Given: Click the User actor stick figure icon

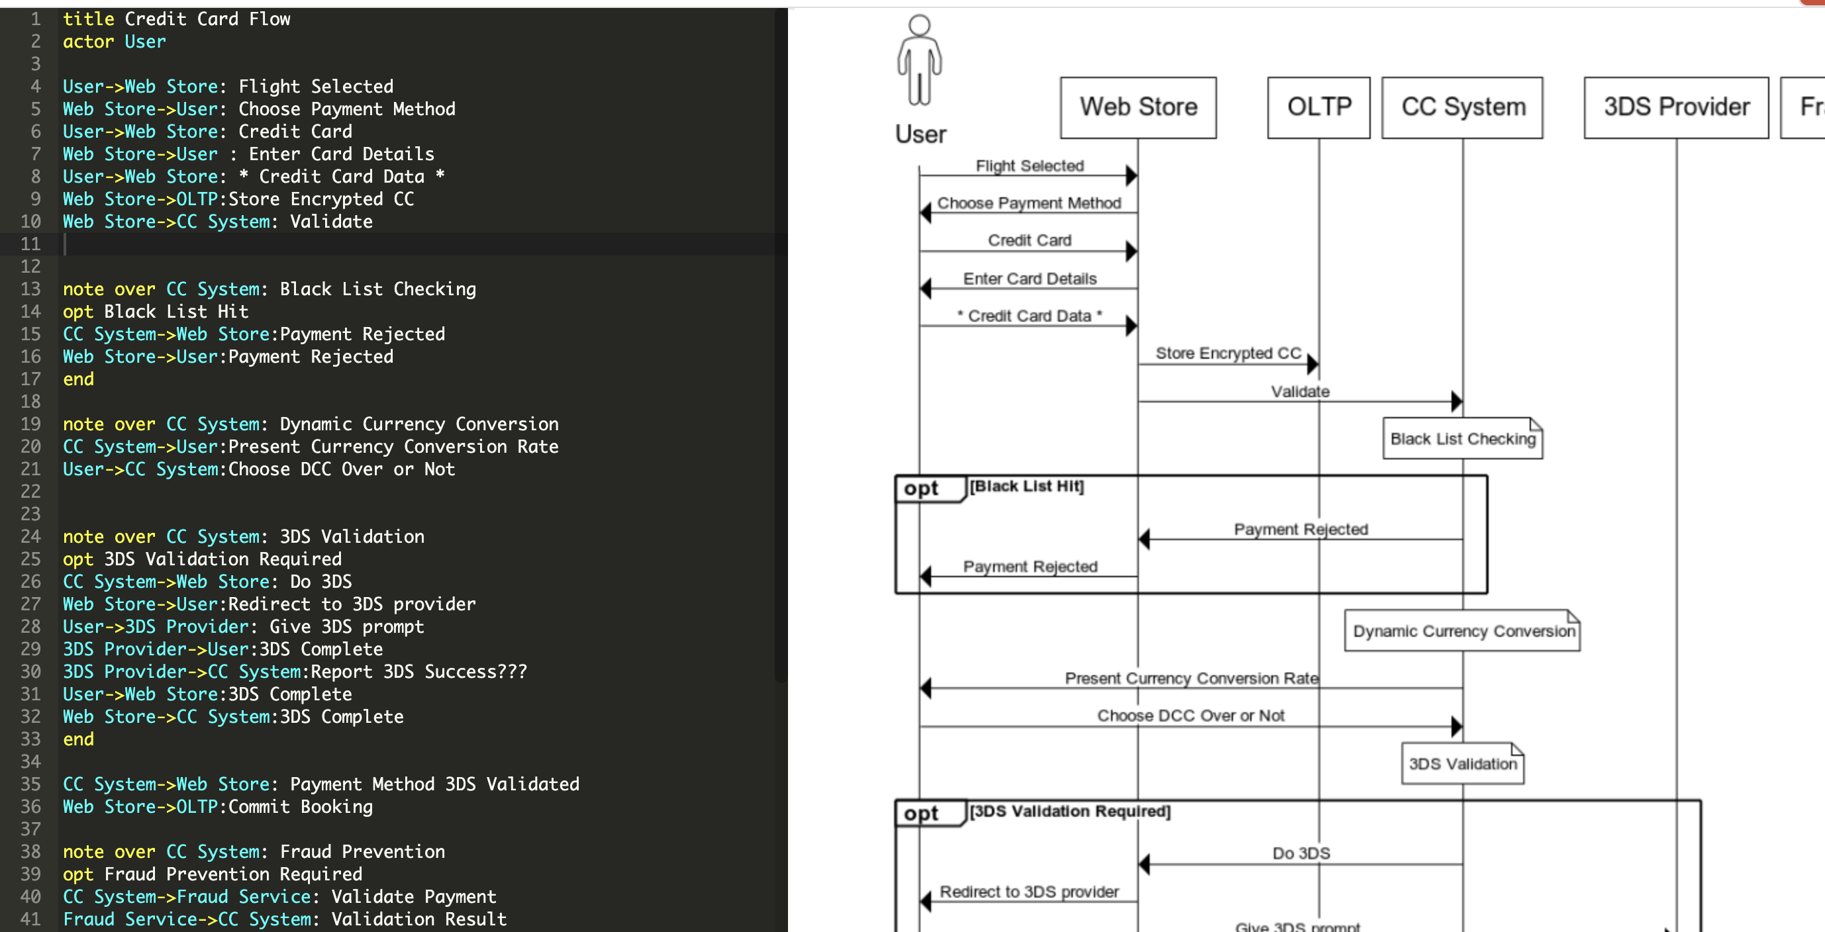Looking at the screenshot, I should click(x=919, y=60).
